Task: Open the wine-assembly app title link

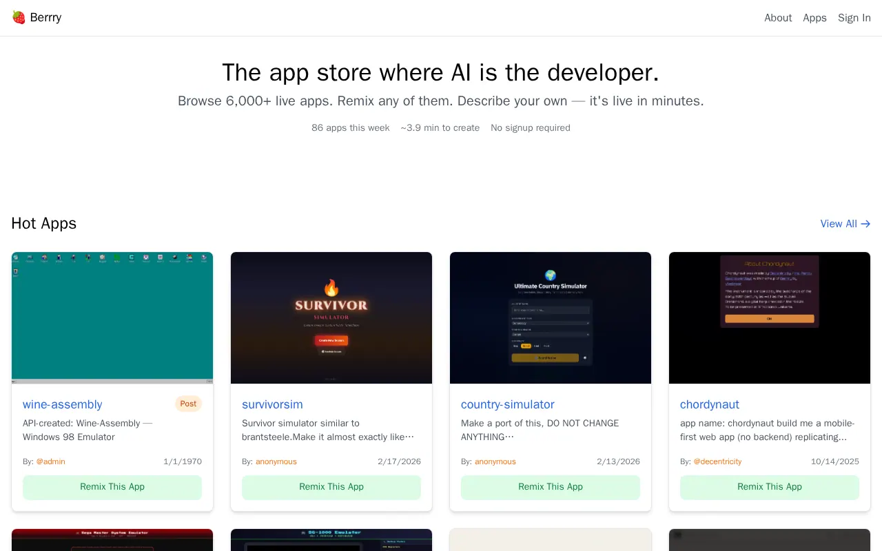Action: click(x=62, y=404)
